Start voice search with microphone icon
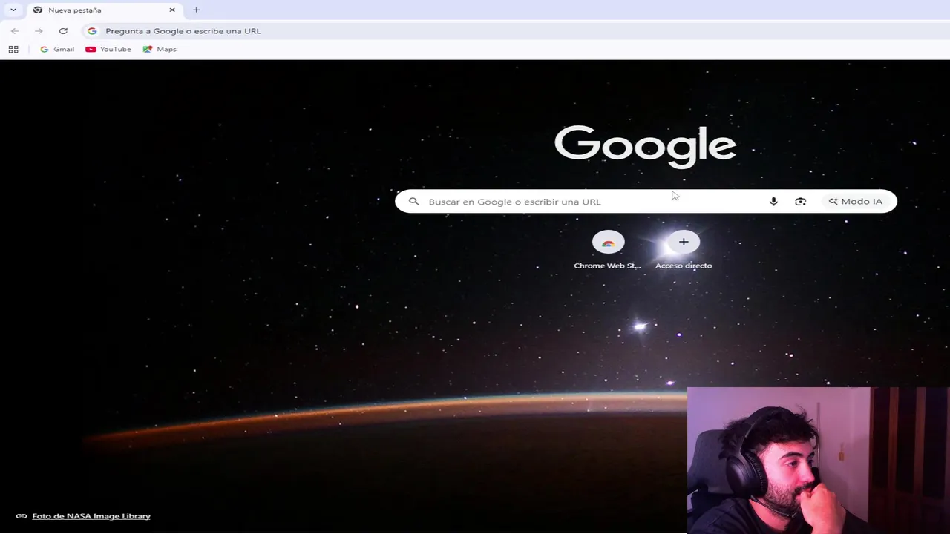 point(773,202)
